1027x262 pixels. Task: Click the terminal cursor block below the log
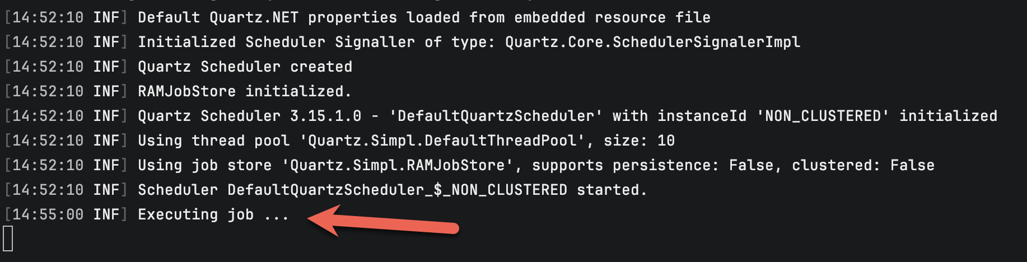(8, 238)
